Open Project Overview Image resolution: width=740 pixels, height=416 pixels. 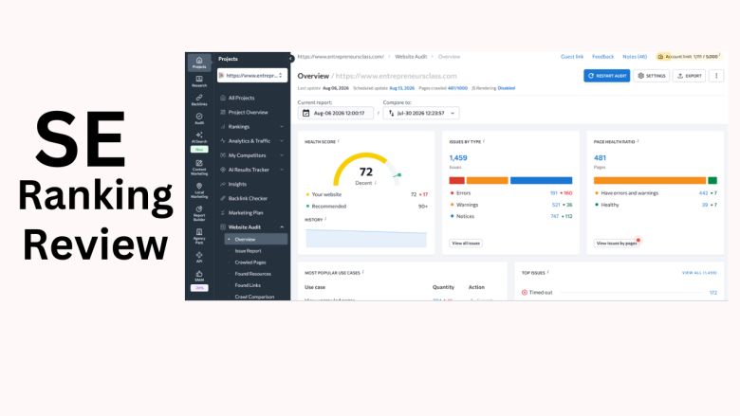click(x=248, y=112)
